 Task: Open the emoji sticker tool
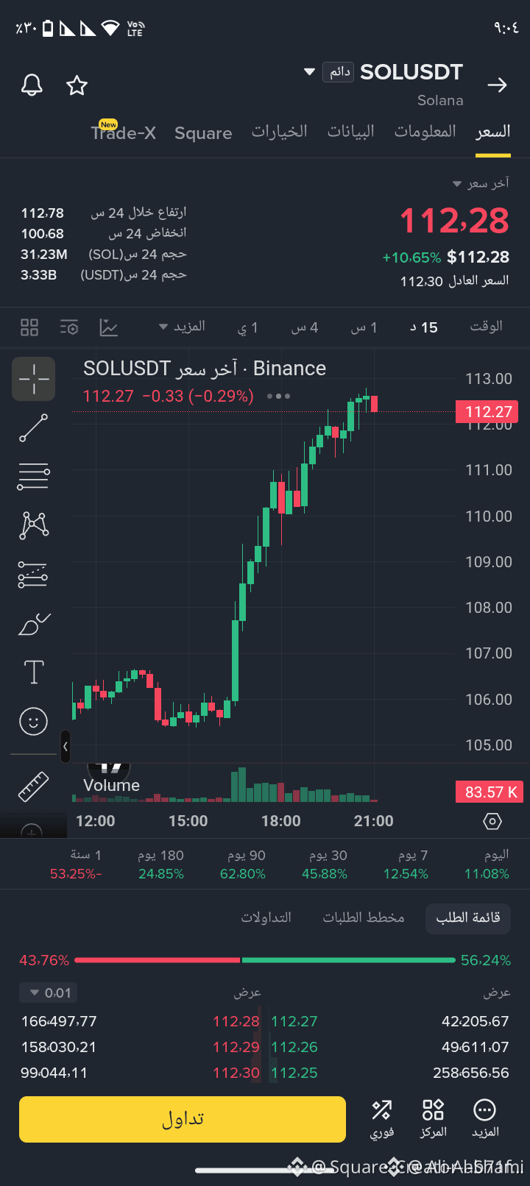(33, 721)
